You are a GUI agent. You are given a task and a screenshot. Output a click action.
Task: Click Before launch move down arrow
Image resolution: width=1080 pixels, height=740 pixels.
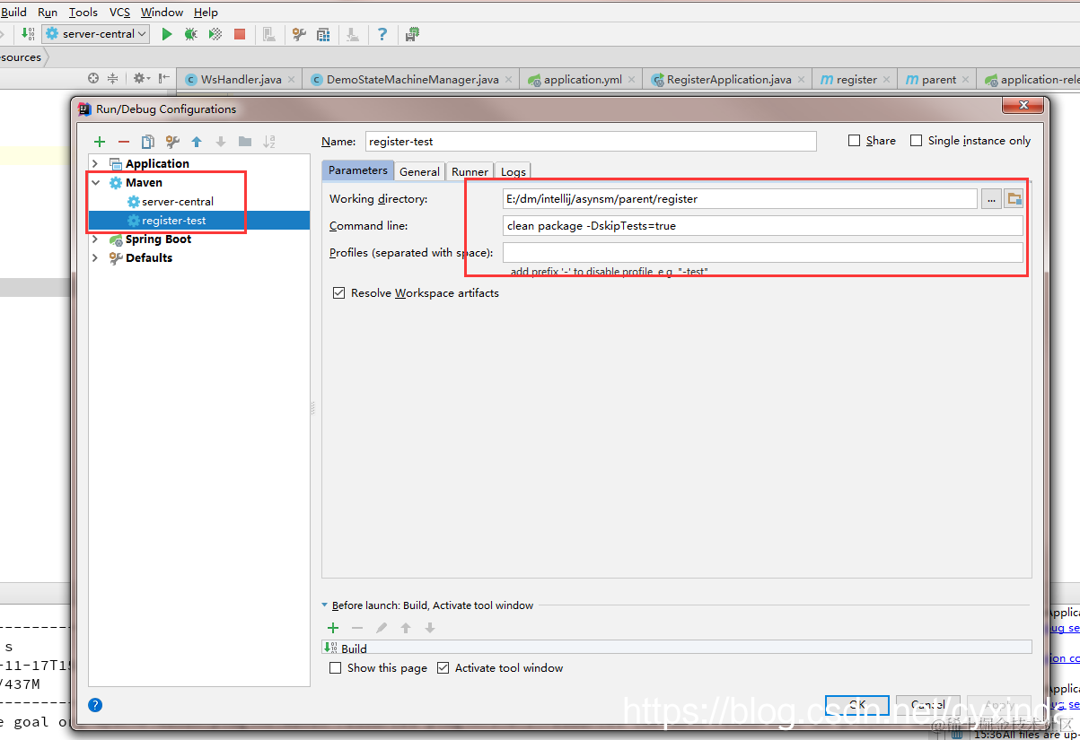point(430,628)
